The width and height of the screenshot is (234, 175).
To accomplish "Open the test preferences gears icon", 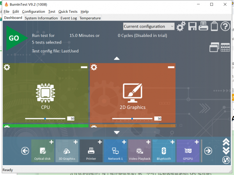I will [181, 26].
